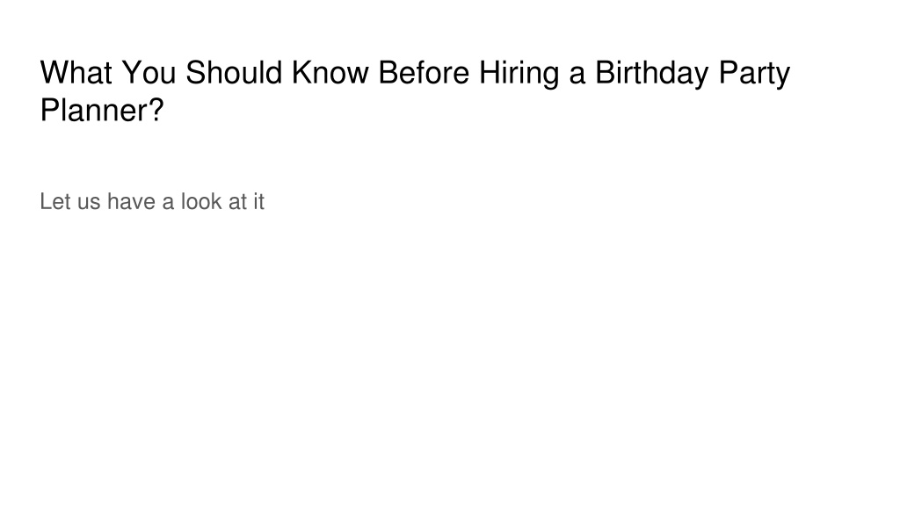Click the word 'Party' in the title
Viewport: 900px width, 506px height.
(x=754, y=75)
